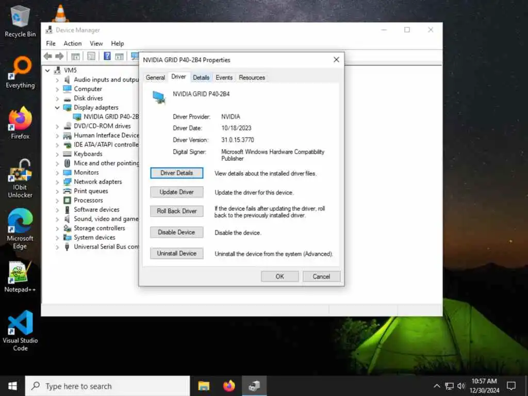Screen dimensions: 528x396
Task: Click the network tray icon
Action: 449,386
